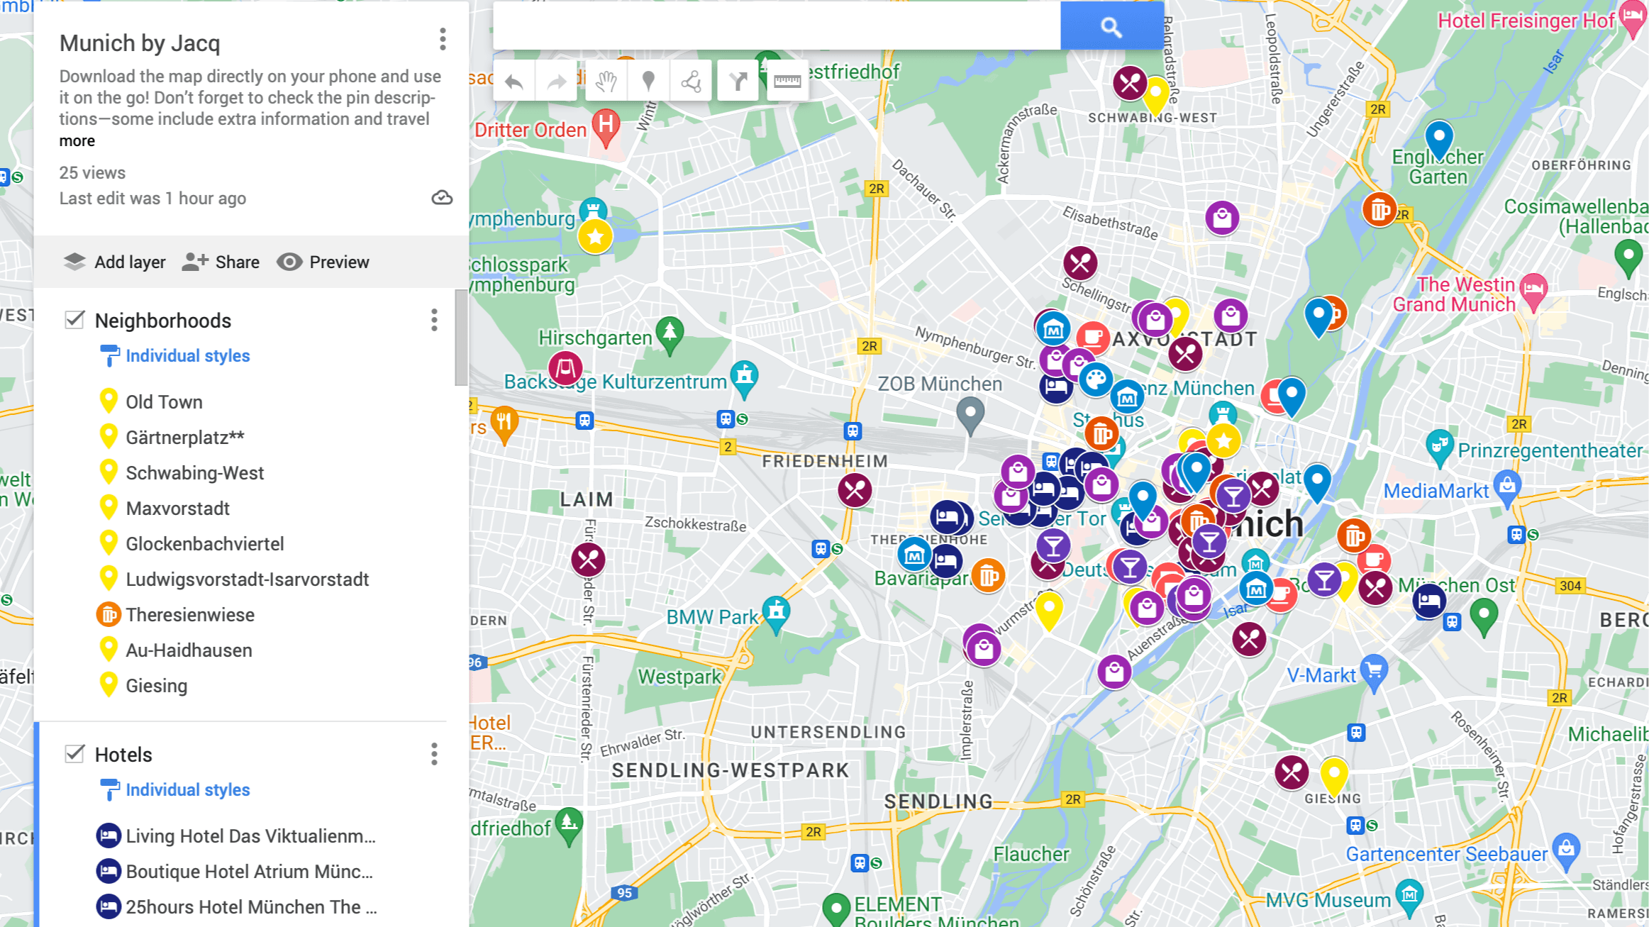Viewport: 1649px width, 927px height.
Task: Select the Add directions tool
Action: [x=738, y=82]
